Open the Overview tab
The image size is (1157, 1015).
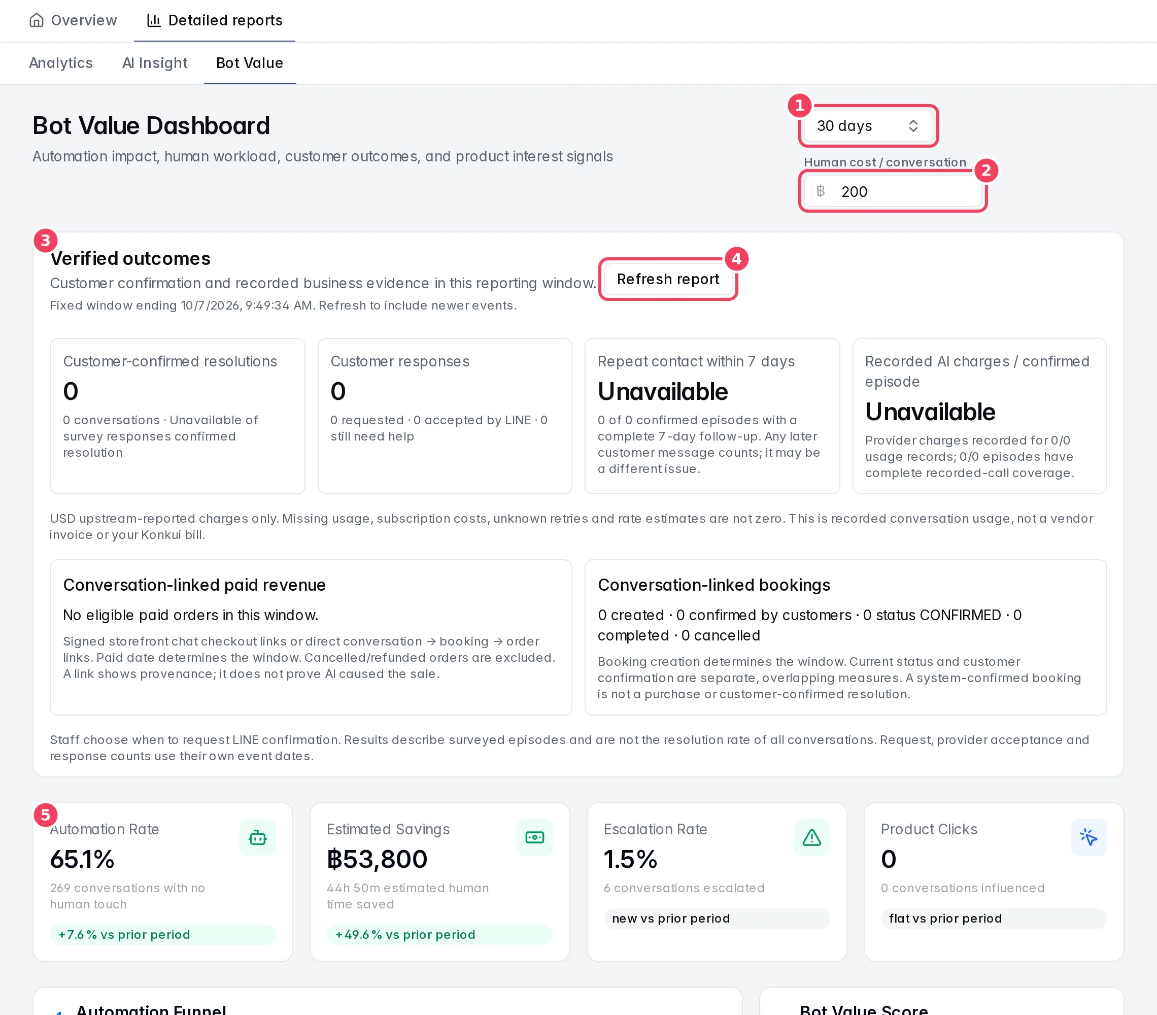point(73,20)
